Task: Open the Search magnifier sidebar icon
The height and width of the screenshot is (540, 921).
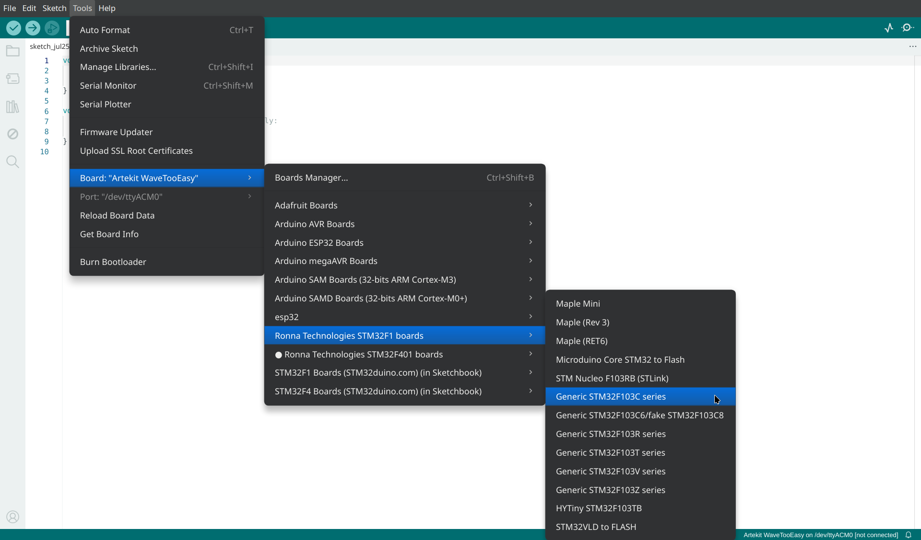Action: (x=13, y=162)
